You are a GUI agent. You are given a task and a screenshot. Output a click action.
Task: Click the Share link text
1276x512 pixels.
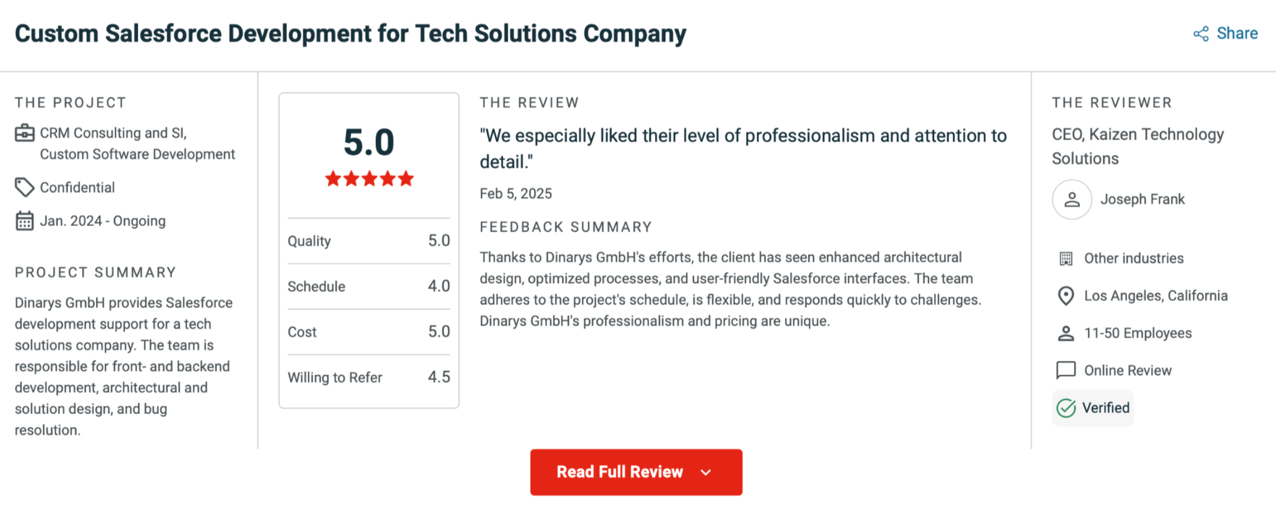[1237, 33]
